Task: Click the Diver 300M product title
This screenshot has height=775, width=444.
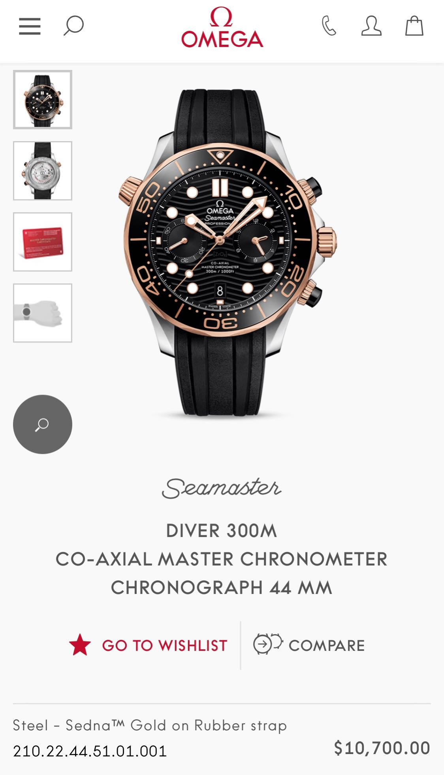Action: pyautogui.click(x=222, y=559)
